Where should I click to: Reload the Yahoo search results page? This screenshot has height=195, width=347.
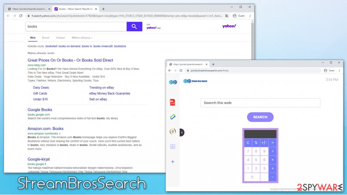[21, 16]
